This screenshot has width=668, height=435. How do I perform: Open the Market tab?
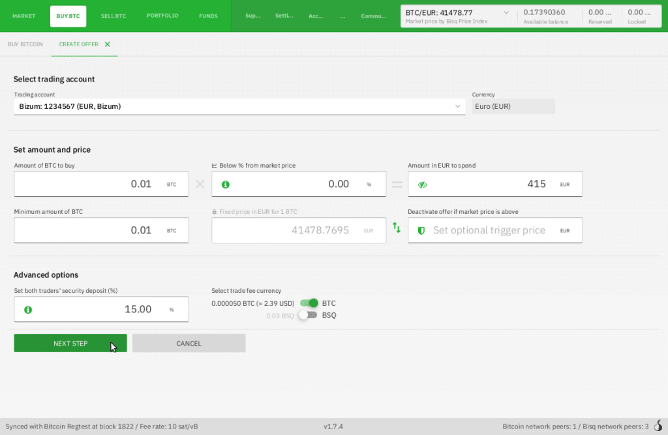point(24,16)
